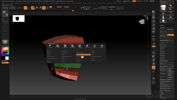The width and height of the screenshot is (177, 100).
Task: Expand the EdgeLoop section
Action: click(162, 48)
